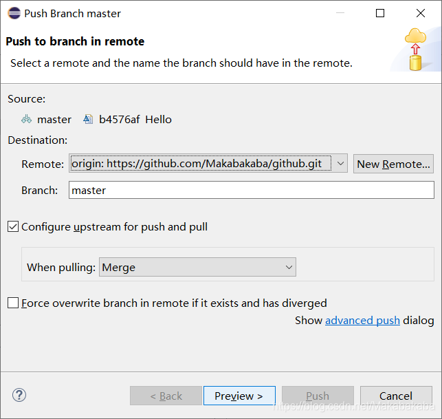Image resolution: width=442 pixels, height=419 pixels.
Task: Click the master branch icon under Source
Action: click(x=27, y=119)
